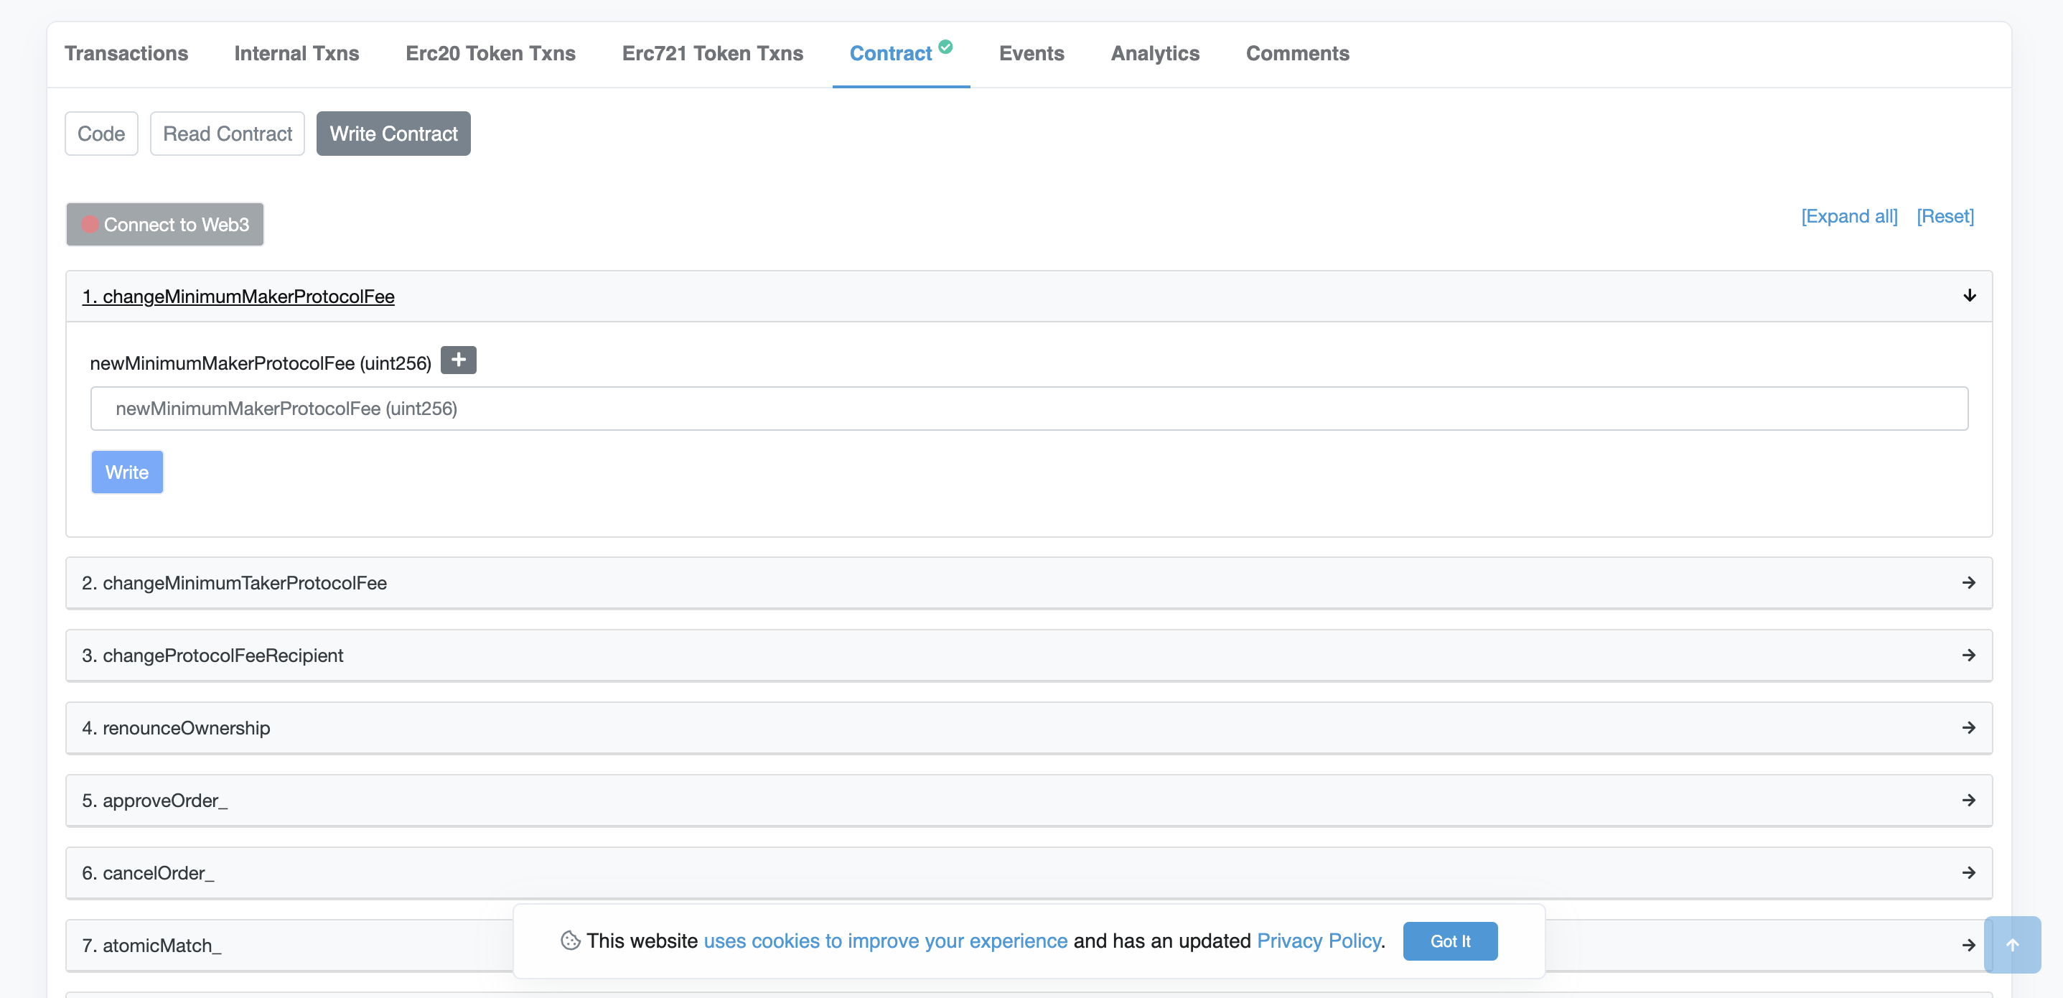Click the green verified checkmark beside Contract
The height and width of the screenshot is (998, 2063).
[946, 46]
